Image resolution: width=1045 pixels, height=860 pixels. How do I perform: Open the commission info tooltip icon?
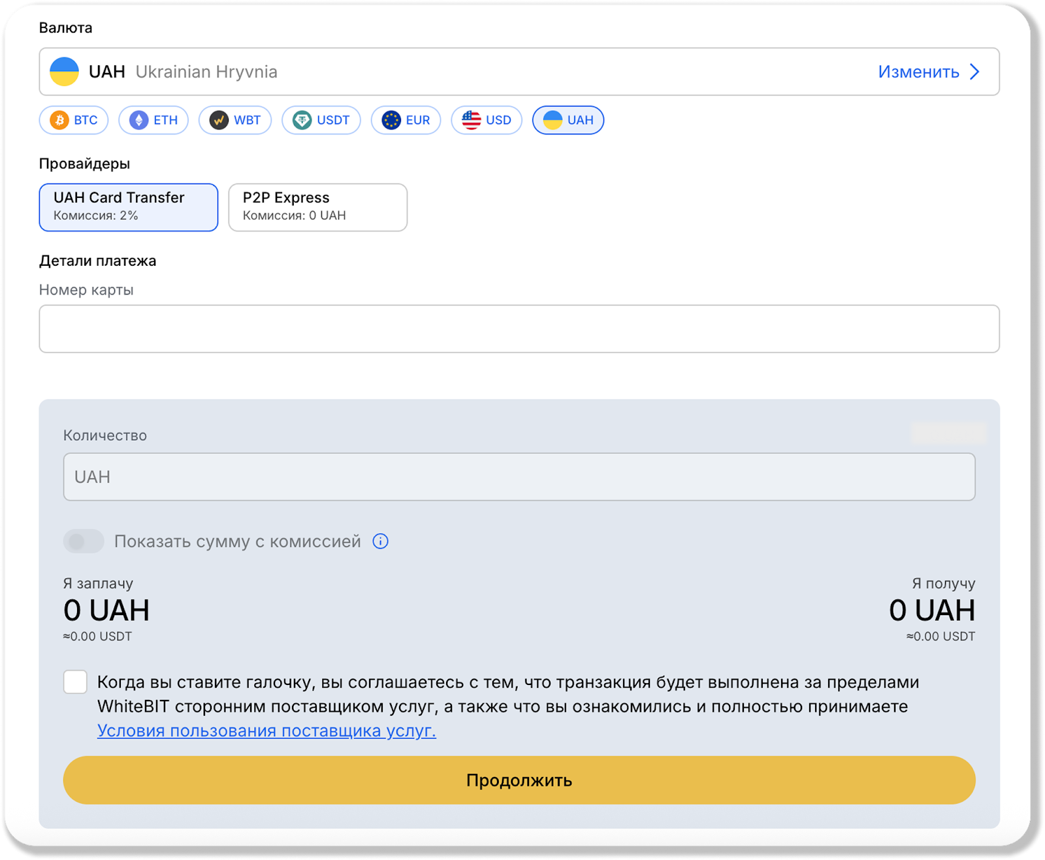380,541
